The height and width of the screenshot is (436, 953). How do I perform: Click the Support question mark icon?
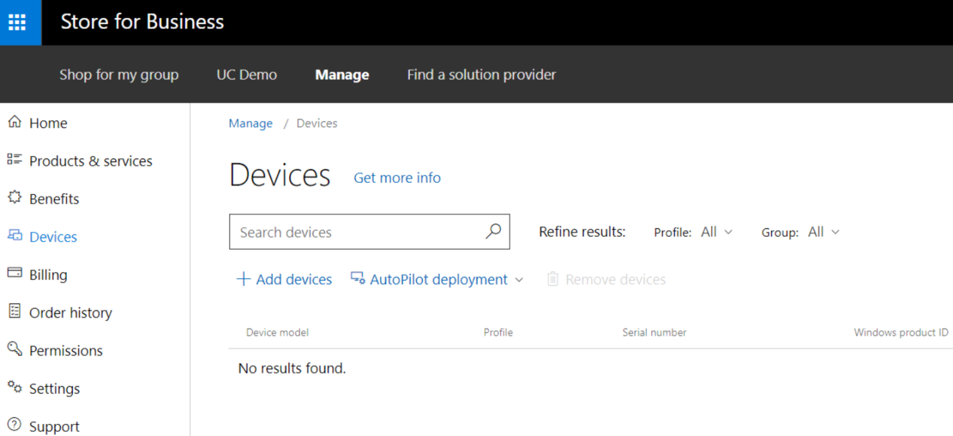(x=14, y=425)
